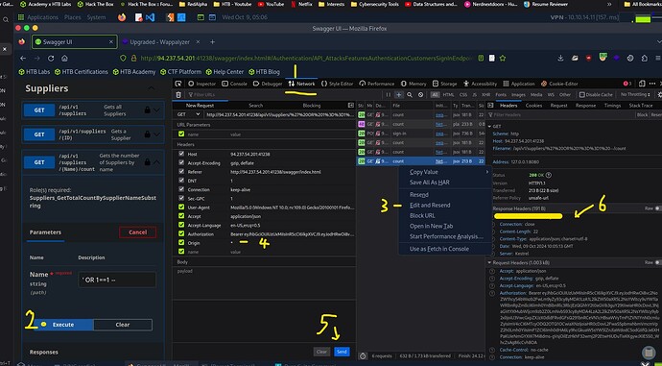This screenshot has height=366, width=662.
Task: Open devtools responsive design mode icon
Action: [x=642, y=84]
